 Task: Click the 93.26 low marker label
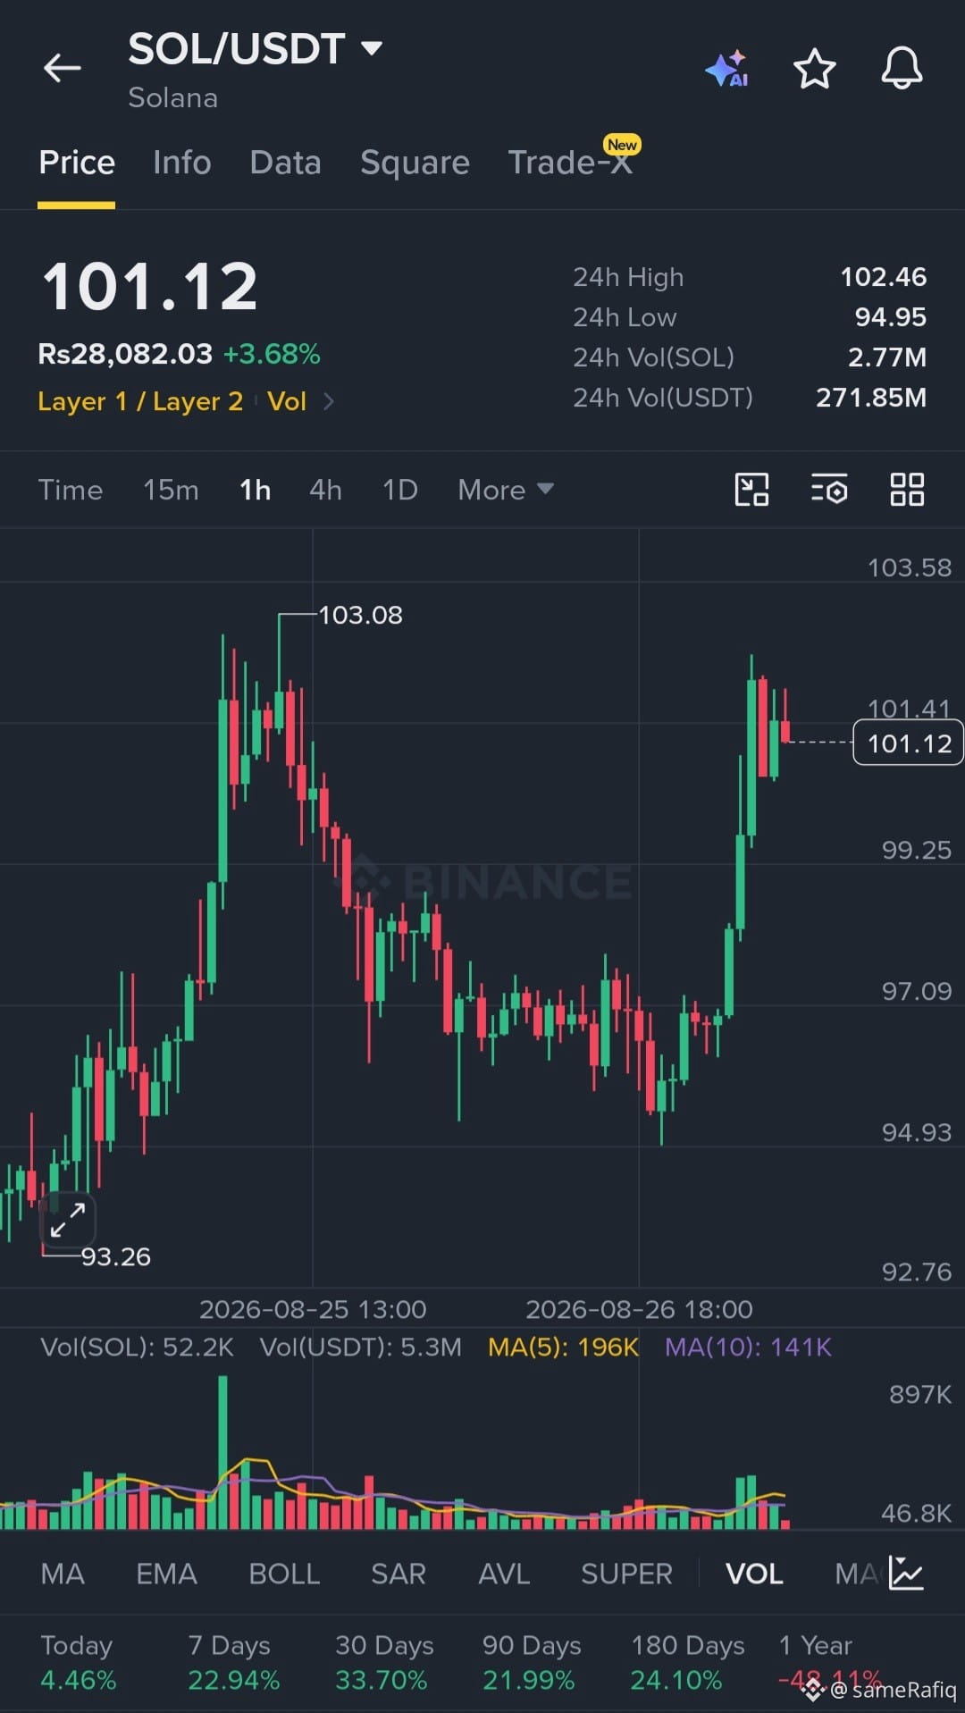click(116, 1256)
